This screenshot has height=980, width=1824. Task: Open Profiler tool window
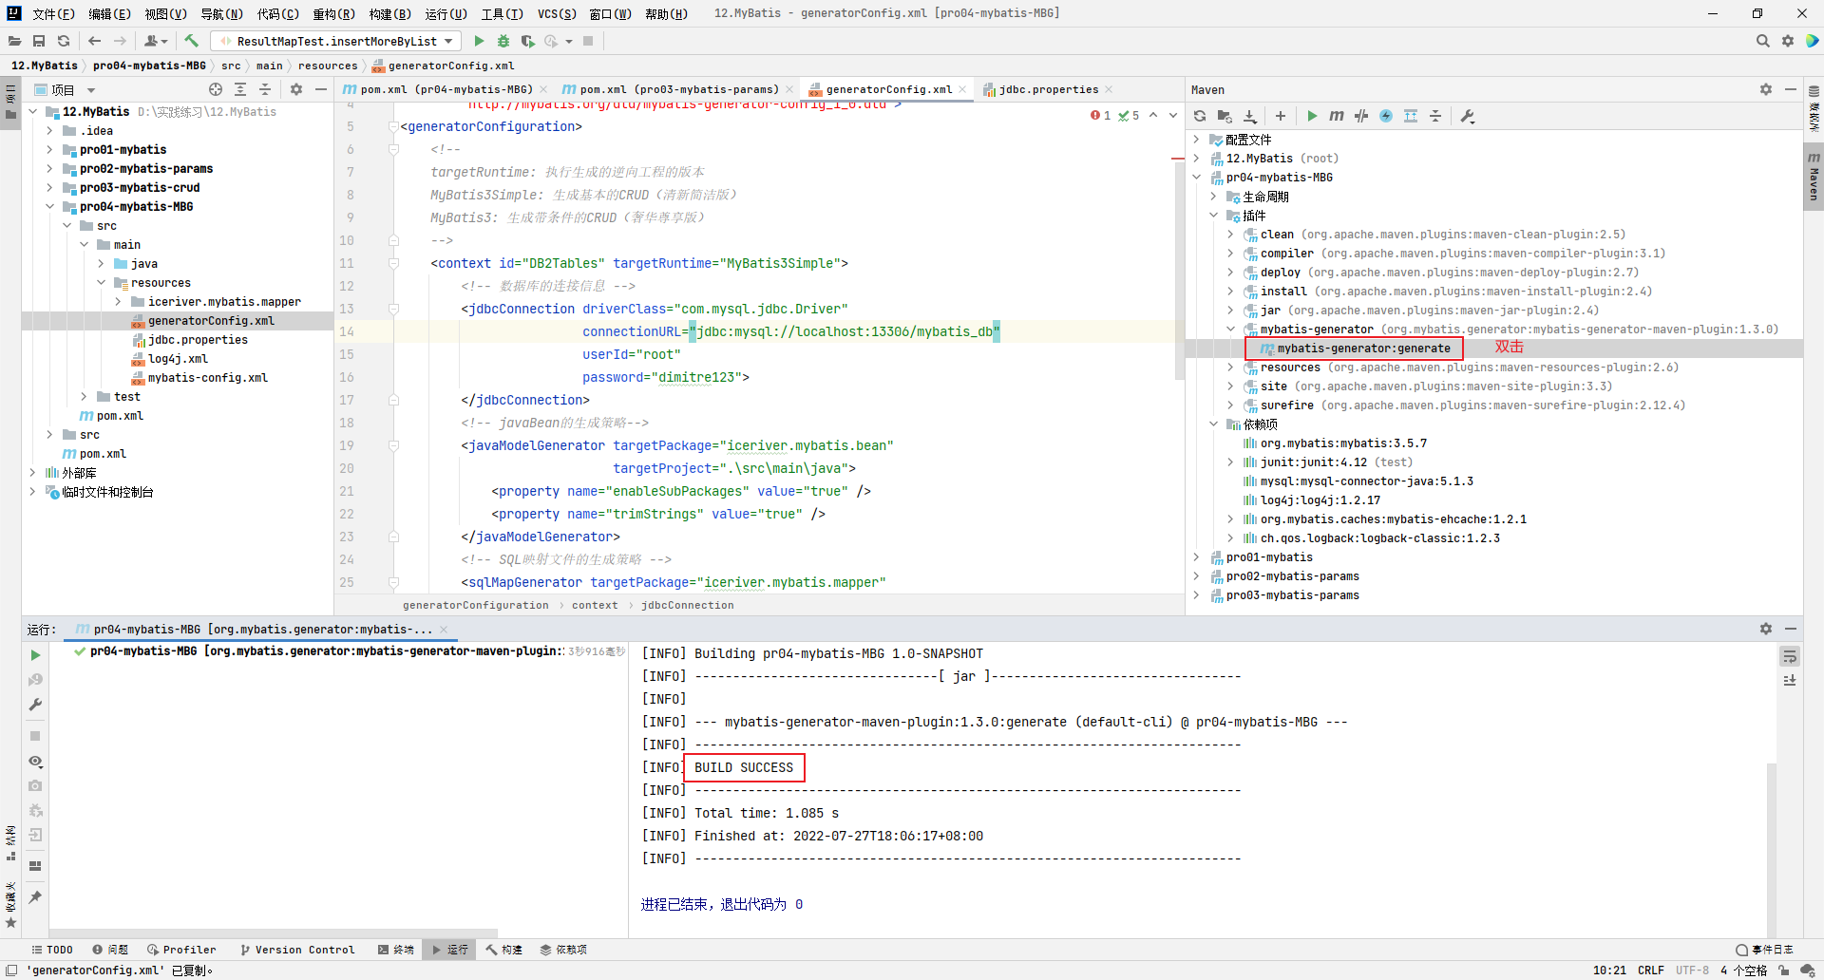pyautogui.click(x=181, y=950)
